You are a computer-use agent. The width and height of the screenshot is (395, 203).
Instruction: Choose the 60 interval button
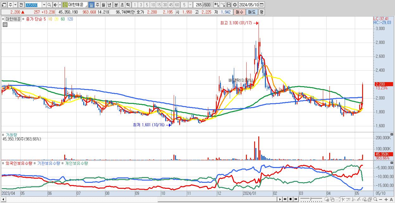click(177, 5)
